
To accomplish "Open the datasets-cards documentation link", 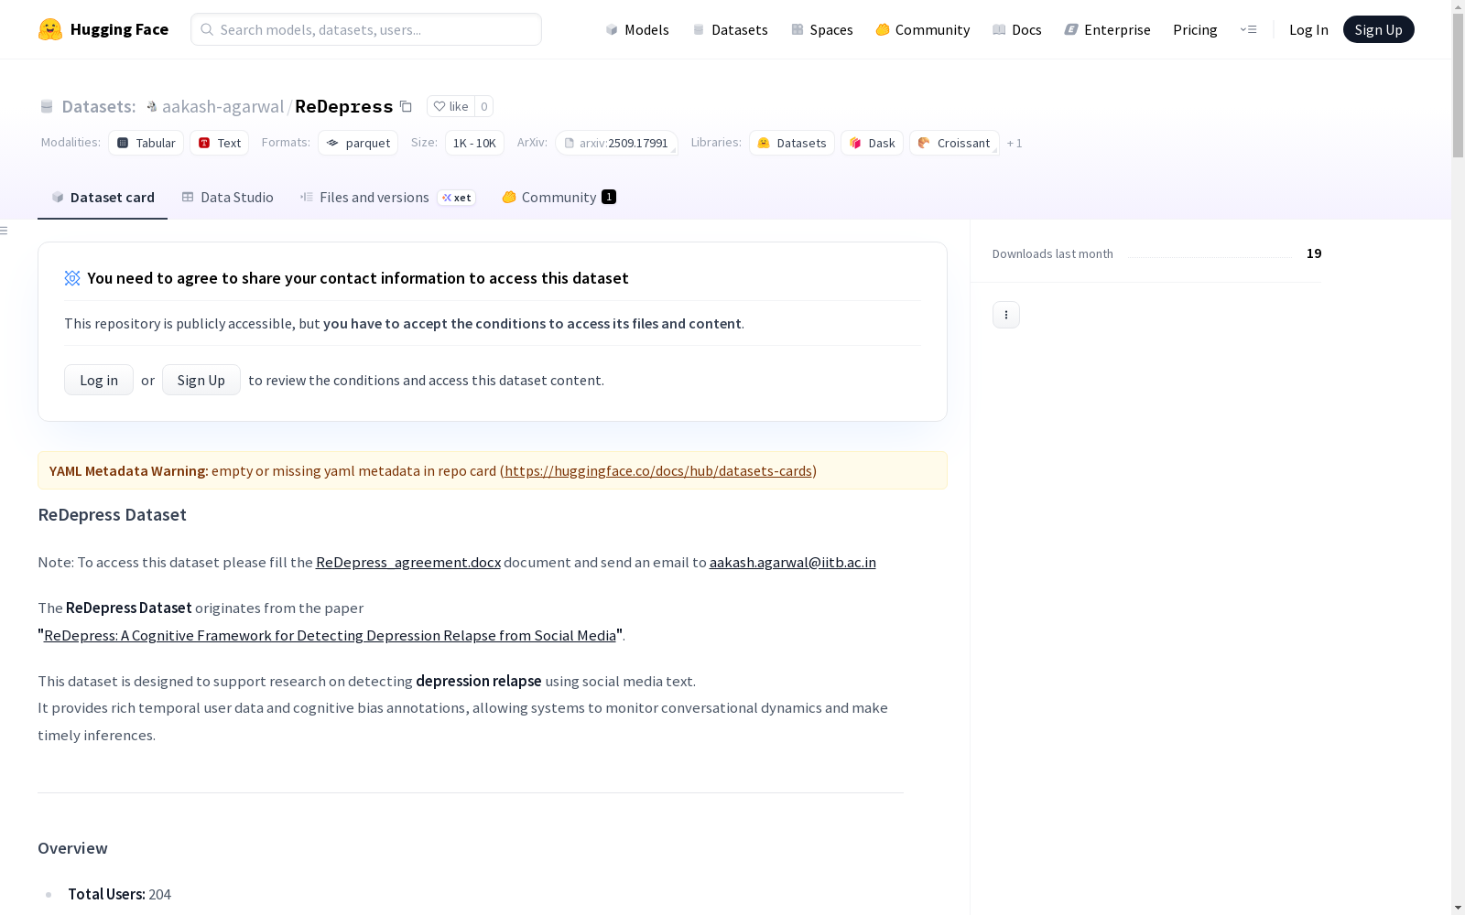I will click(x=658, y=470).
